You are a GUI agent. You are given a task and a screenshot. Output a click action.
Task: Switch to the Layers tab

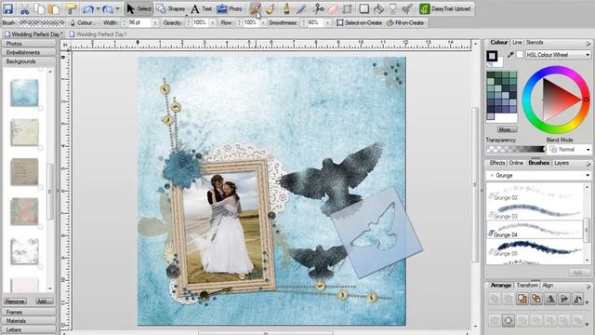(x=562, y=163)
